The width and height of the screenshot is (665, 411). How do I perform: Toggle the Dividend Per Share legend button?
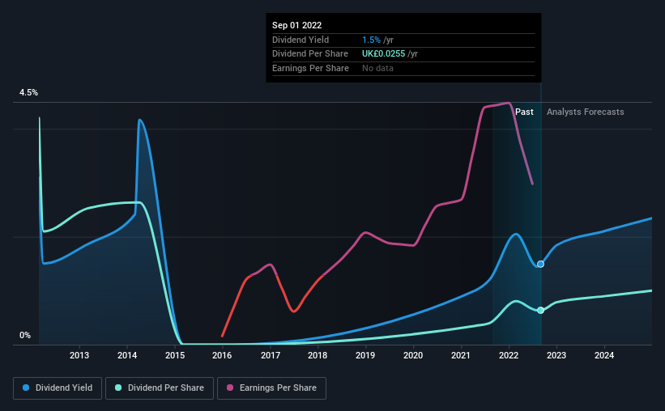[160, 388]
